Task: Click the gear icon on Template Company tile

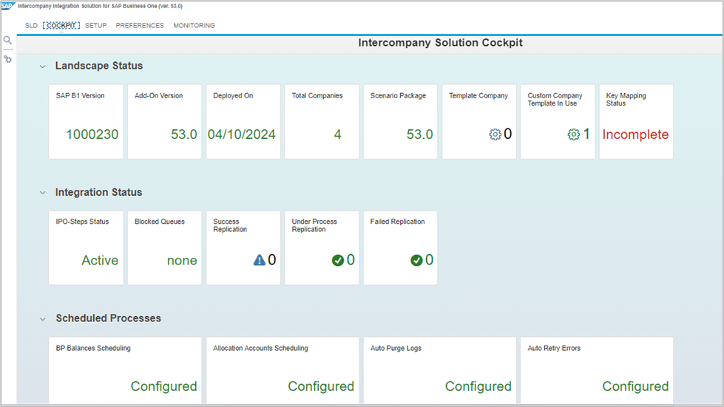Action: point(495,134)
